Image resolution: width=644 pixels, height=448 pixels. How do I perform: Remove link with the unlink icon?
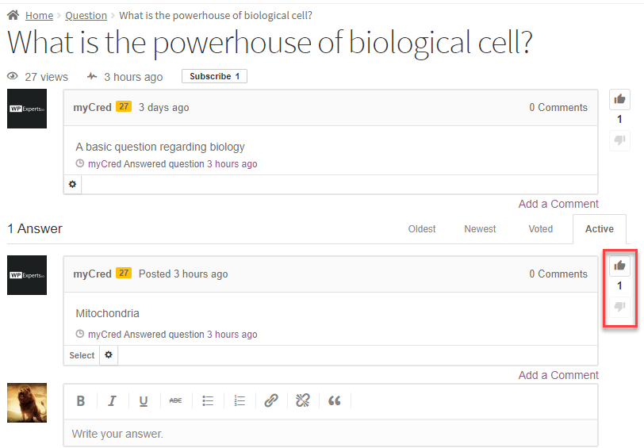click(x=302, y=401)
